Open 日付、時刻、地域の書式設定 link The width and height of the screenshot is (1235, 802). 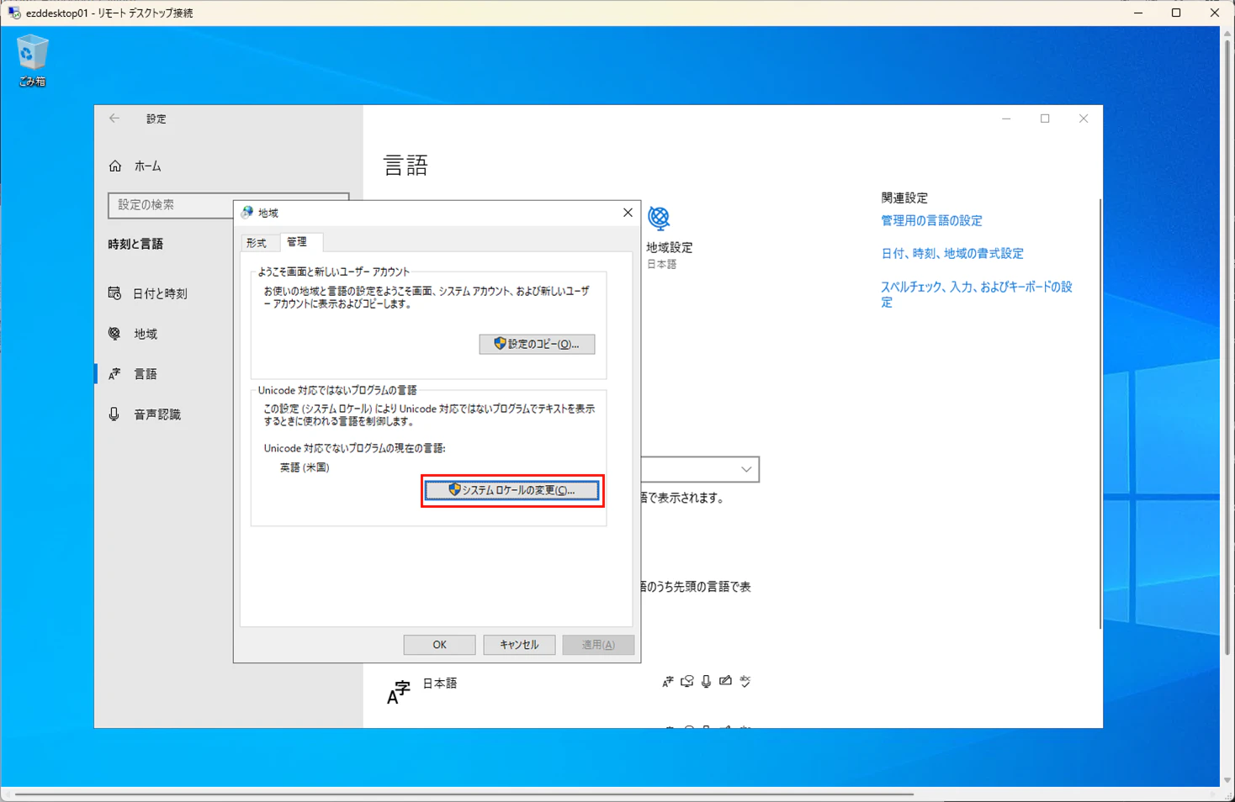click(x=951, y=253)
